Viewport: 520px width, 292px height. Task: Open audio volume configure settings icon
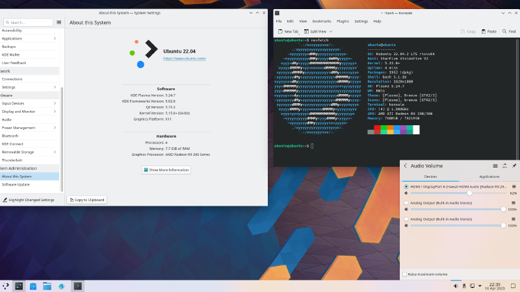[504, 166]
